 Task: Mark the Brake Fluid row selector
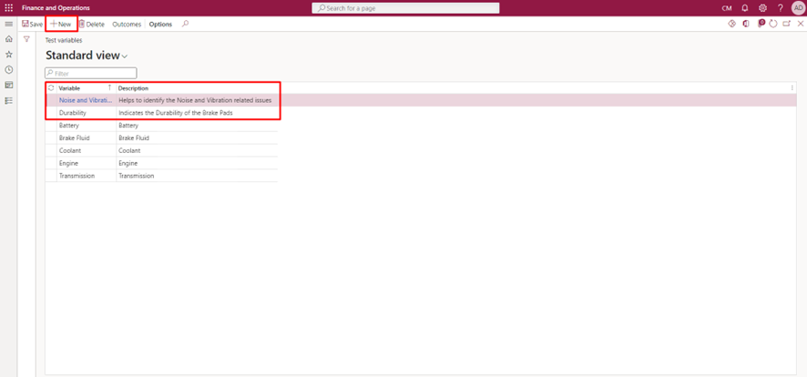click(x=51, y=138)
